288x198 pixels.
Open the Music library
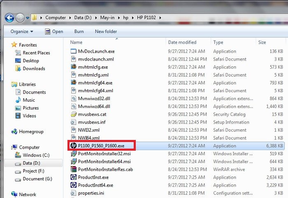29,100
